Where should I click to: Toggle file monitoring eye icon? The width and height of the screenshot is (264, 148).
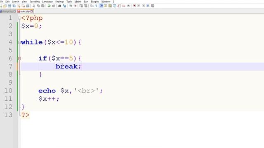point(128,6)
